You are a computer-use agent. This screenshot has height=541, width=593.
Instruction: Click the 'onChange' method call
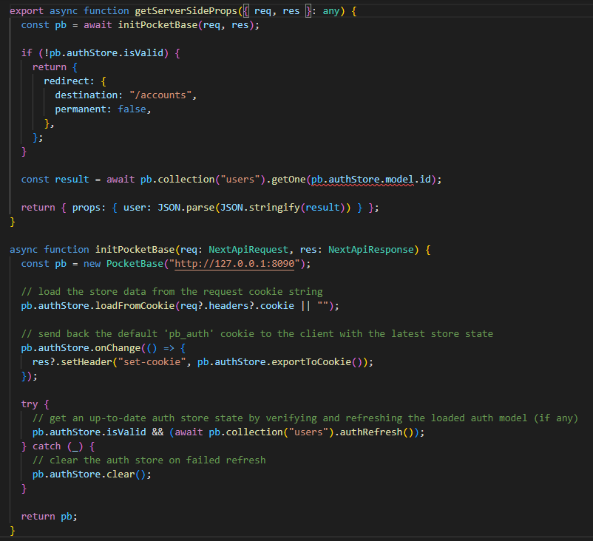tap(118, 348)
